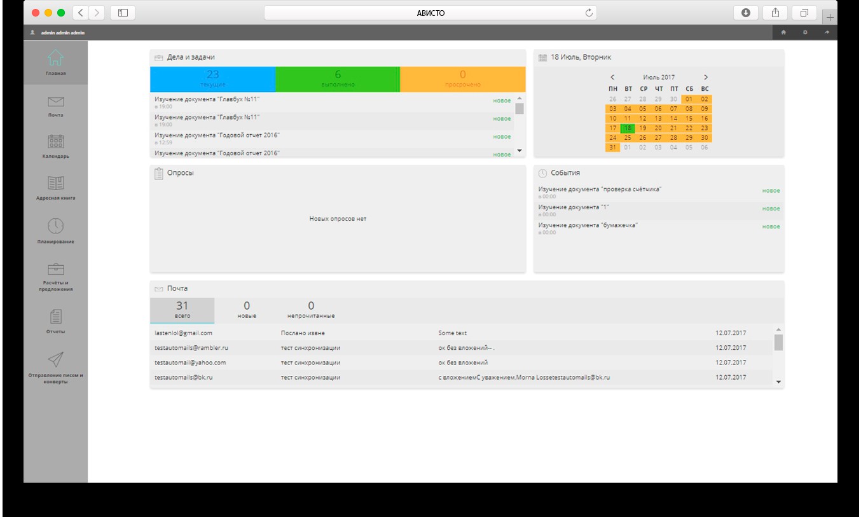Open event Изучение документа "1"
This screenshot has height=531, width=861.
(x=659, y=210)
